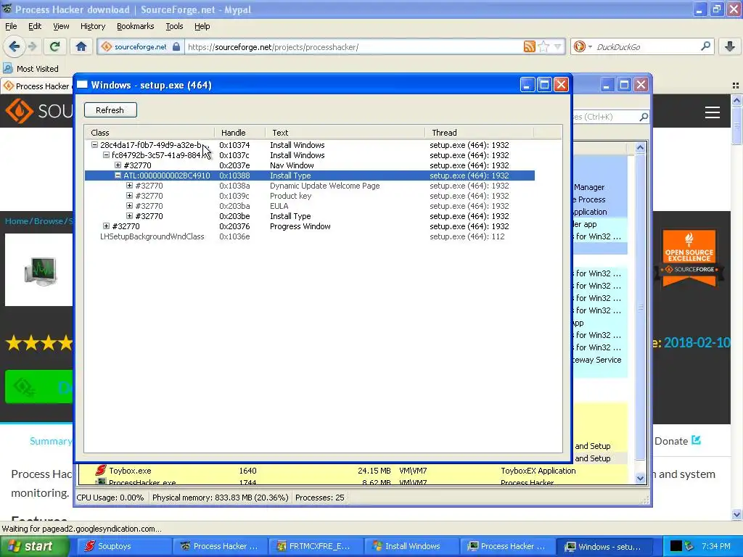The height and width of the screenshot is (557, 743).
Task: Open the Summary tab on SourceForge
Action: coord(51,441)
